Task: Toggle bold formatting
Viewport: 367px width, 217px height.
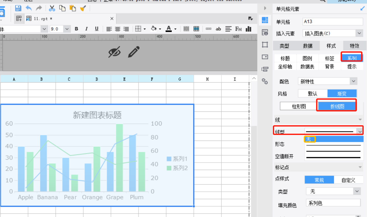Action: 76,29
